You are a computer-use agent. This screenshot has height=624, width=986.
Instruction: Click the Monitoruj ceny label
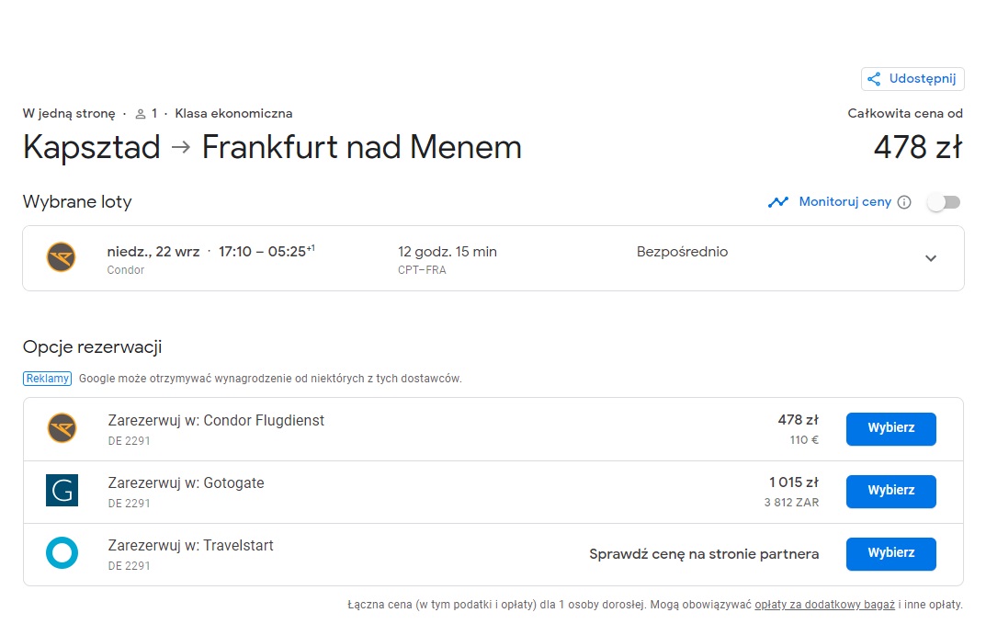(845, 202)
